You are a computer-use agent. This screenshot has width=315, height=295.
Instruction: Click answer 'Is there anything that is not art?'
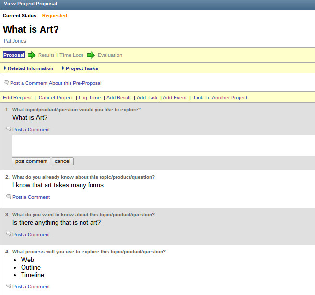pyautogui.click(x=57, y=223)
